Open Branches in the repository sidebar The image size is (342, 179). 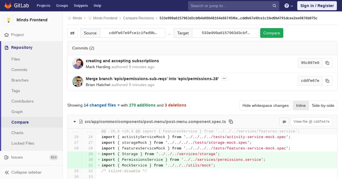20,80
